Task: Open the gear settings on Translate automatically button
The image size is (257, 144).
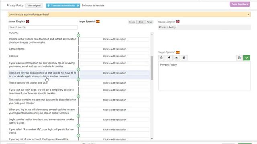Action: click(78, 6)
